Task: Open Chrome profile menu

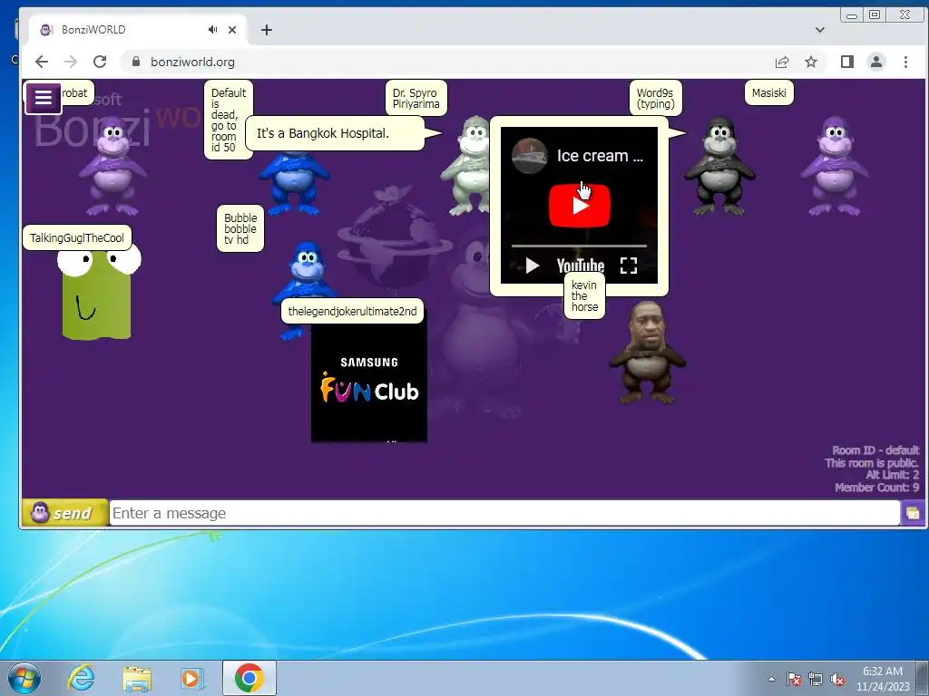Action: point(876,62)
